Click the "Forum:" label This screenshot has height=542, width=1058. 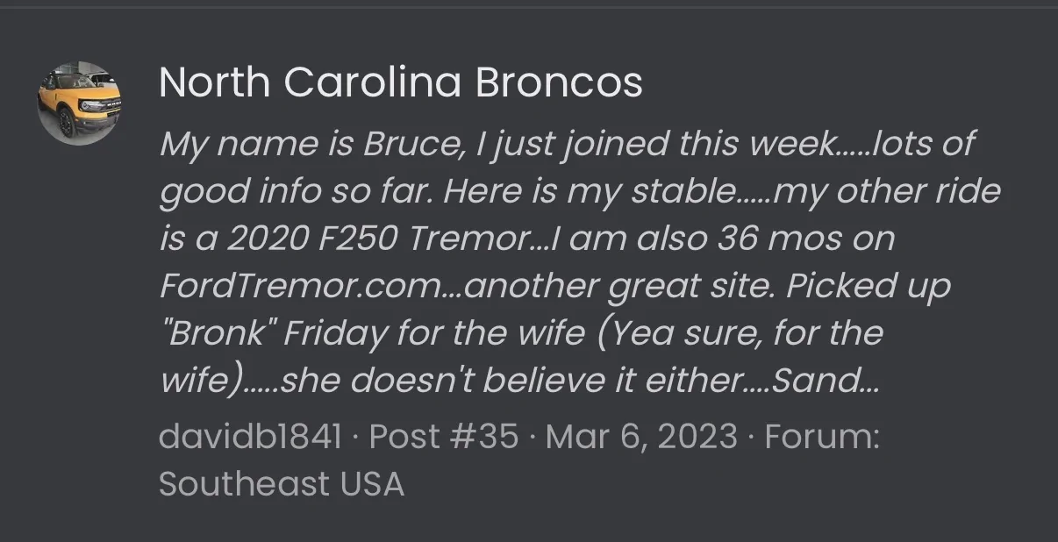pyautogui.click(x=822, y=436)
